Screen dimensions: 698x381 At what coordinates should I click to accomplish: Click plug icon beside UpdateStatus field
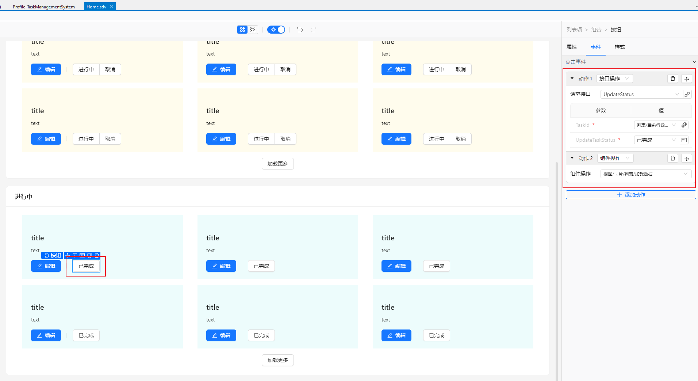pos(687,94)
